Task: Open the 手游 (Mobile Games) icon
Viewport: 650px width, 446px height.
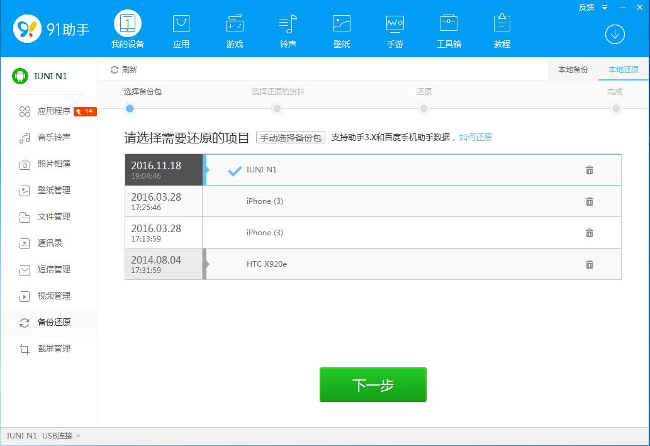Action: 395,24
